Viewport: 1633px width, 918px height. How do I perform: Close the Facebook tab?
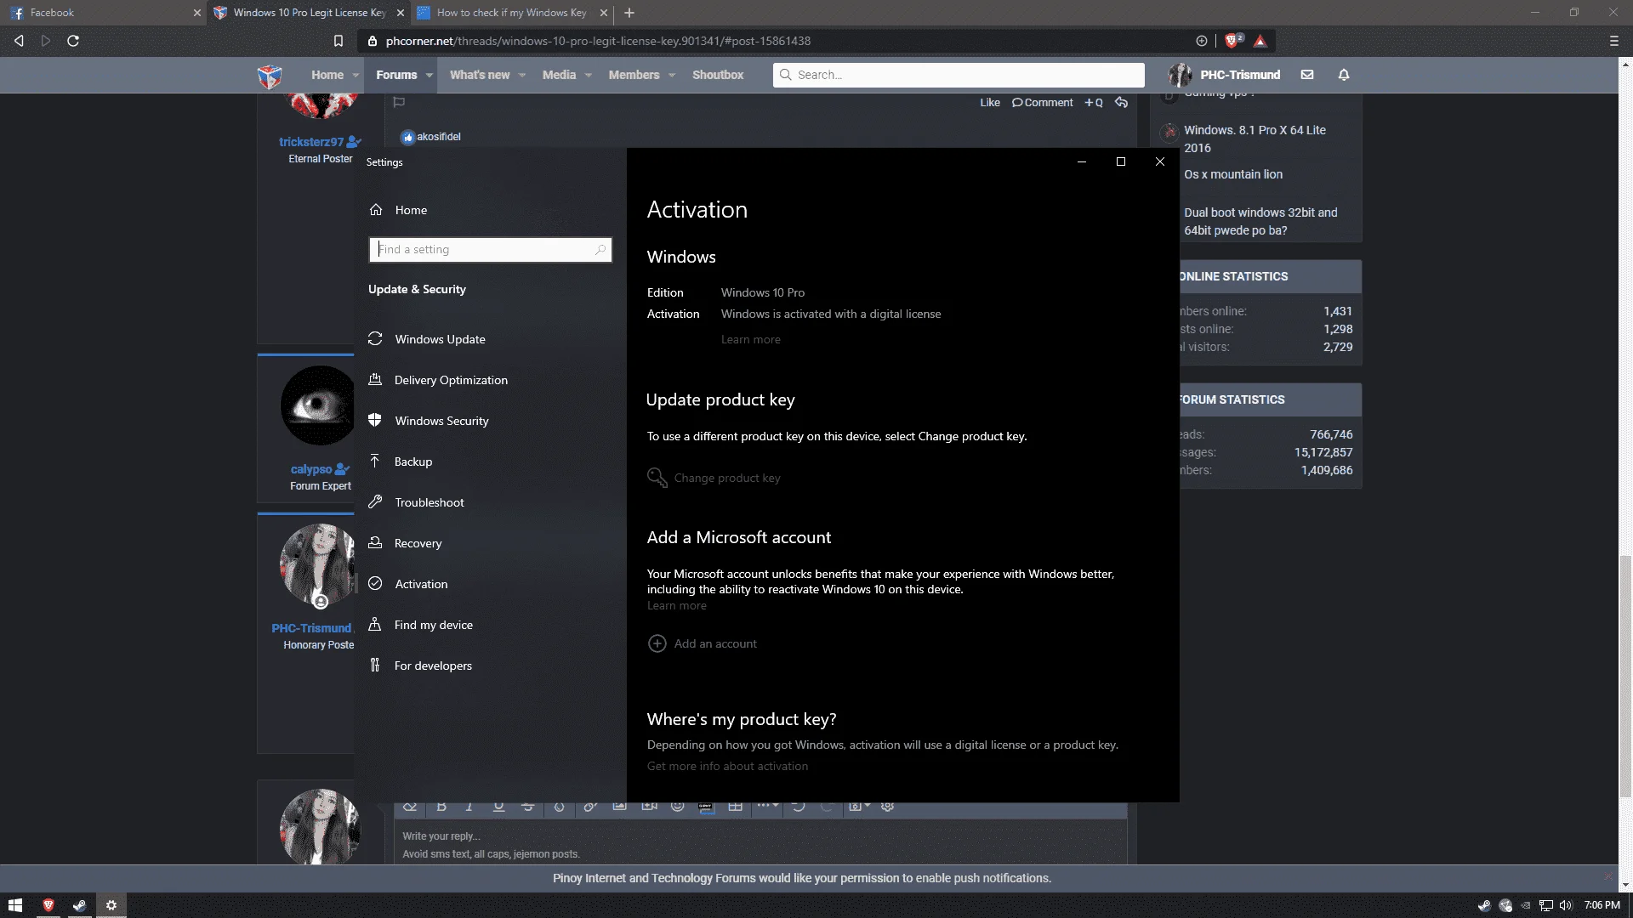pos(197,13)
